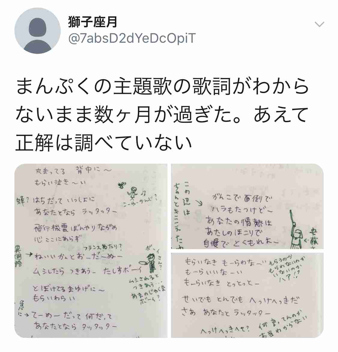Image resolution: width=338 pixels, height=352 pixels.
Task: Open the bottom-right photo starting もらいなき
Action: [x=247, y=295]
